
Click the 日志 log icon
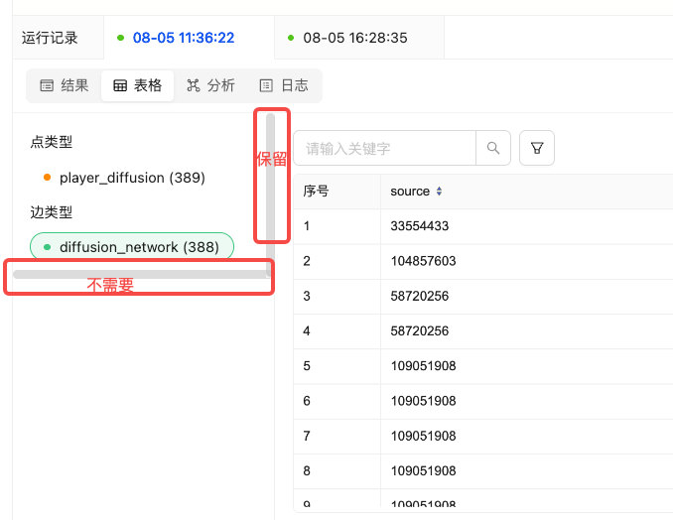tap(266, 85)
